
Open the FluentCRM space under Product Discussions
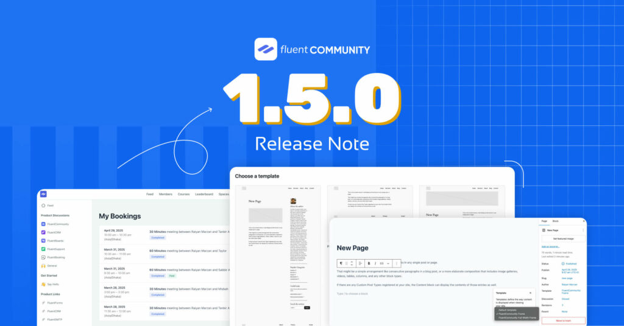pos(54,232)
